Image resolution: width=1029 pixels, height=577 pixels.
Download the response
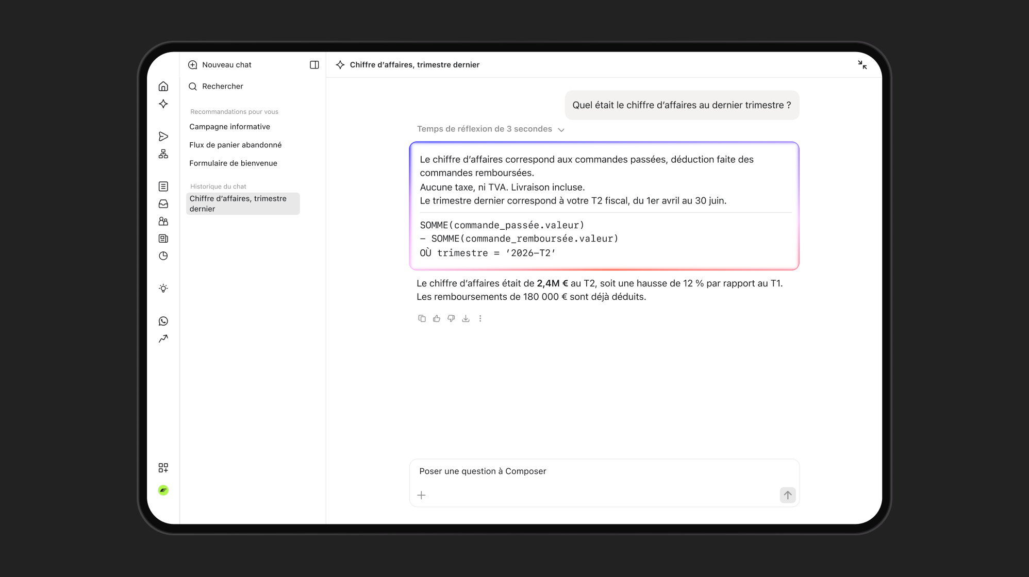(466, 319)
